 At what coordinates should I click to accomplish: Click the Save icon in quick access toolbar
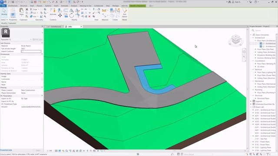click(x=13, y=2)
